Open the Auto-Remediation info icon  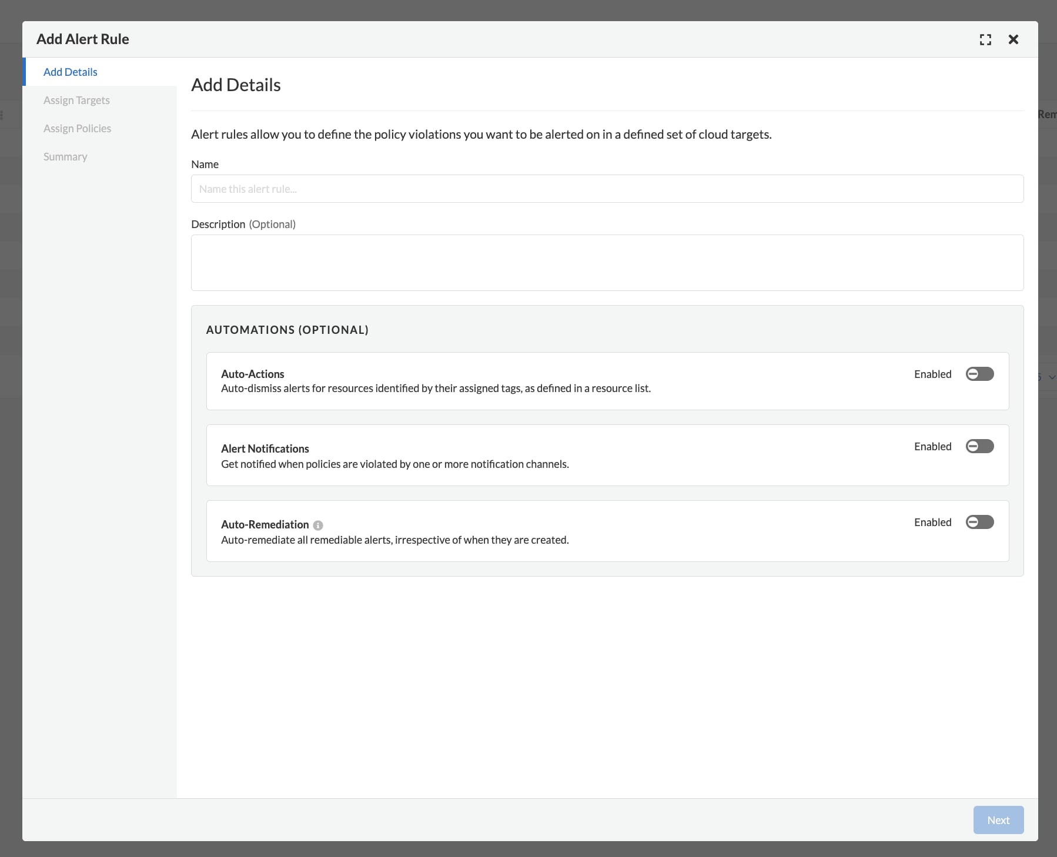[x=318, y=525]
